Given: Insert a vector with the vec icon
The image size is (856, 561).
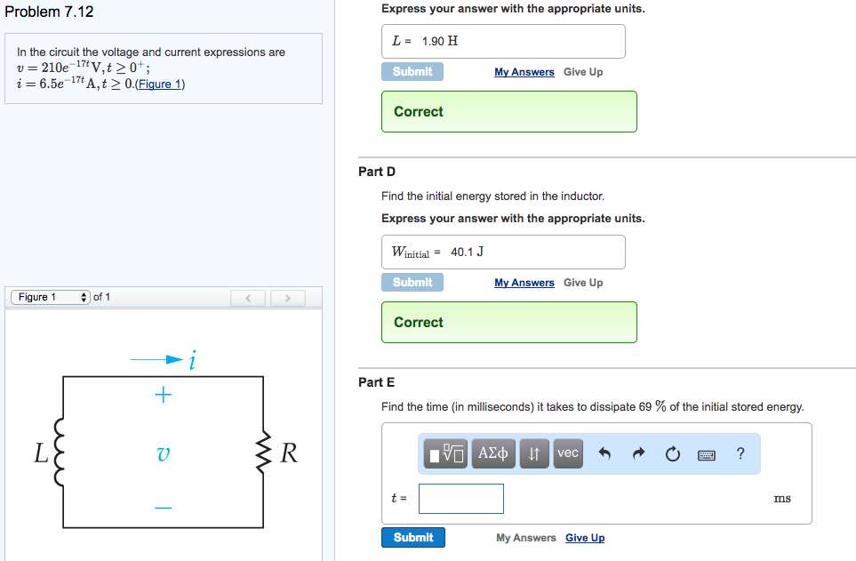Looking at the screenshot, I should click(x=567, y=453).
